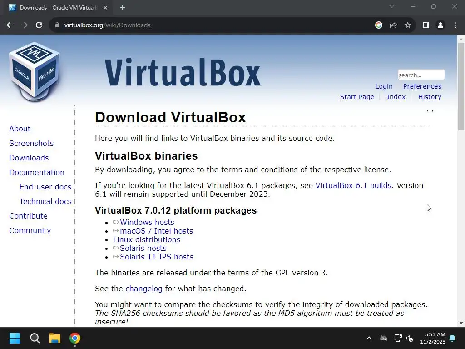Open the Login link
The width and height of the screenshot is (465, 349).
click(x=384, y=86)
